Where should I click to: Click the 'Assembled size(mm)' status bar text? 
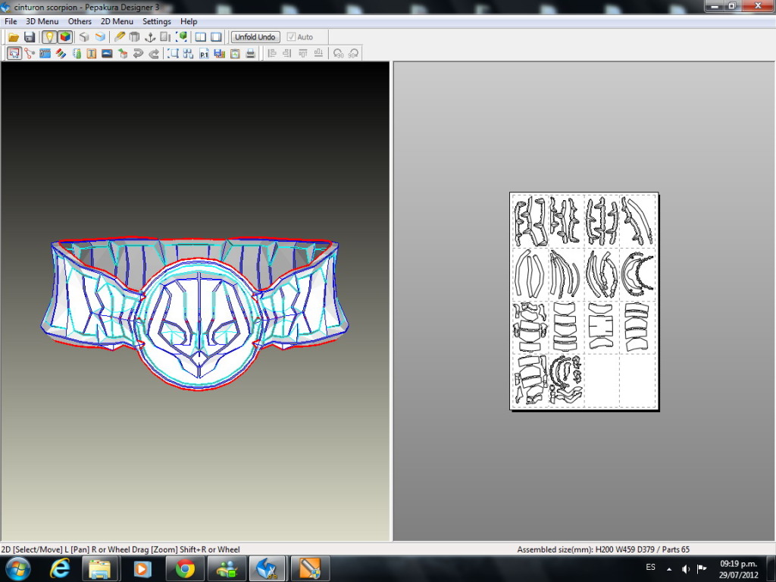point(603,549)
